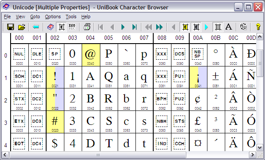Image resolution: width=265 pixels, height=160 pixels.
Task: Click the ISO IEC toolbar icon
Action: 72,27
